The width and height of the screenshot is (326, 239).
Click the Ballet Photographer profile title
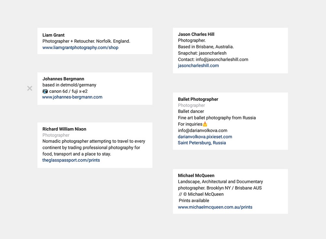click(x=198, y=99)
